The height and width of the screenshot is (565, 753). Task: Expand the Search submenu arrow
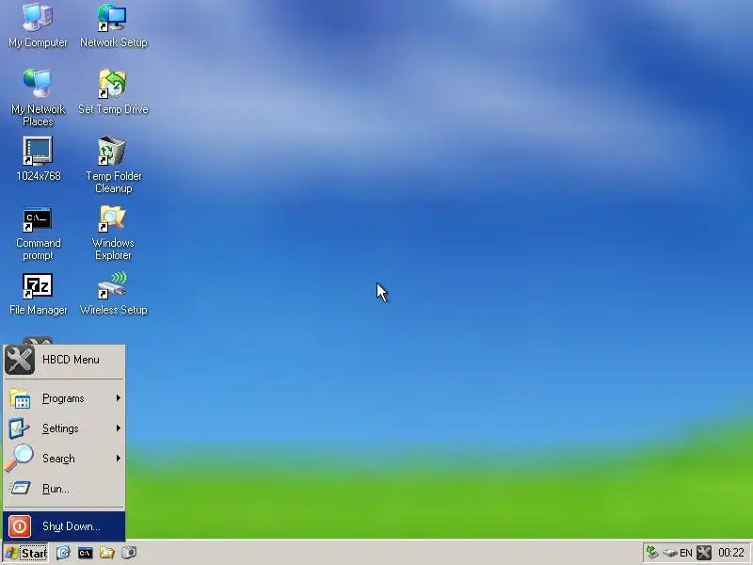point(119,459)
